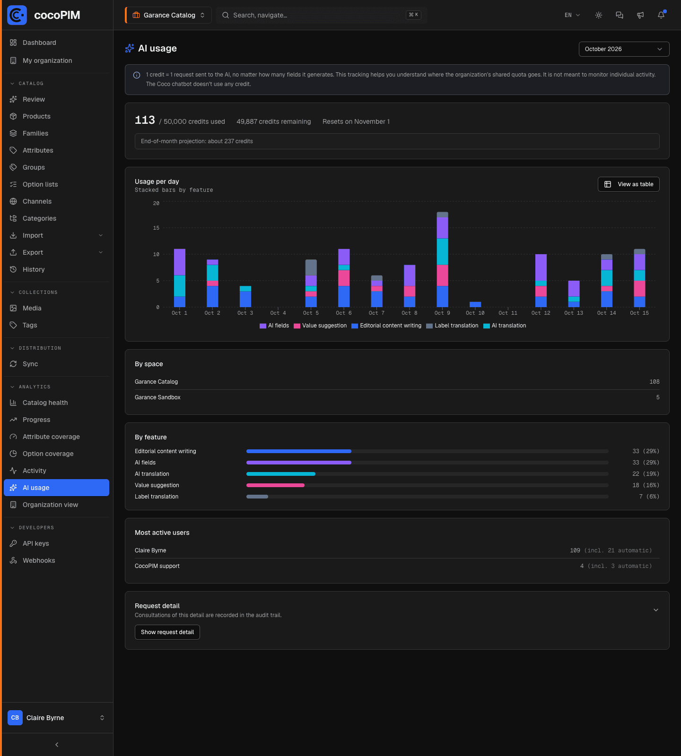Open the EN language selector
Screen dimensions: 681x756
[x=572, y=15]
